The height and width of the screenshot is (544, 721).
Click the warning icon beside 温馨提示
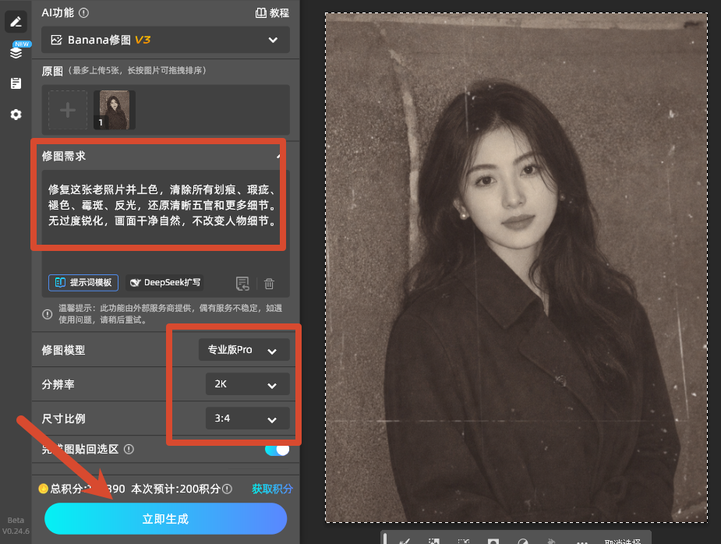pyautogui.click(x=47, y=314)
